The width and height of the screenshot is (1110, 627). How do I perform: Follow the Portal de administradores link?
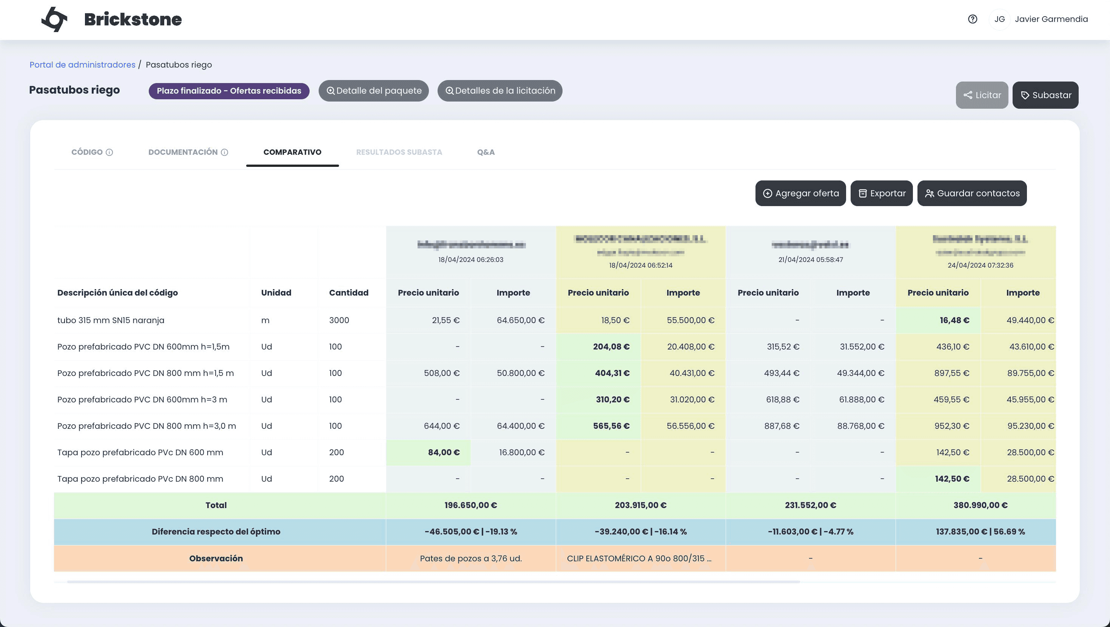pyautogui.click(x=82, y=65)
